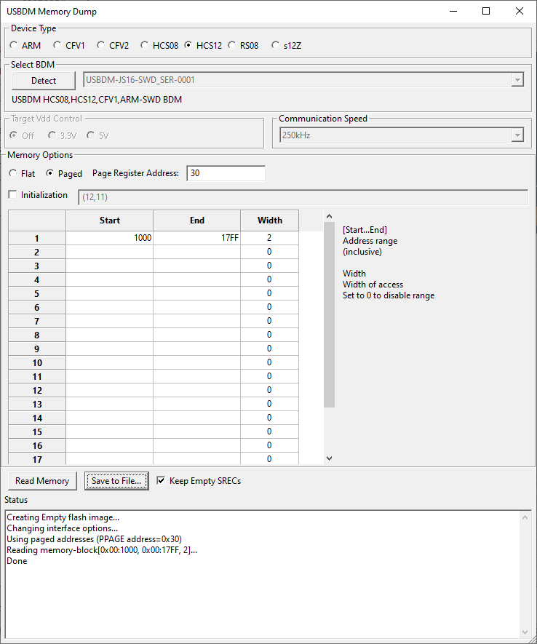Open the BDM selection dropdown
The image size is (537, 644).
click(x=517, y=79)
